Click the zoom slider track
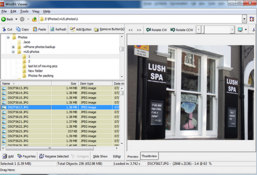The width and height of the screenshot is (257, 175). click(215, 30)
